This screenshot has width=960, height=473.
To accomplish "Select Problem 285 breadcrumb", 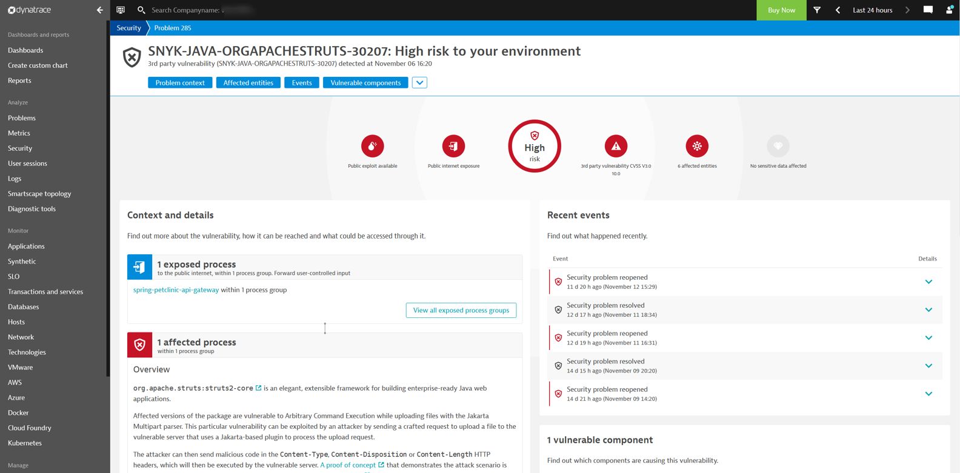I will click(173, 28).
